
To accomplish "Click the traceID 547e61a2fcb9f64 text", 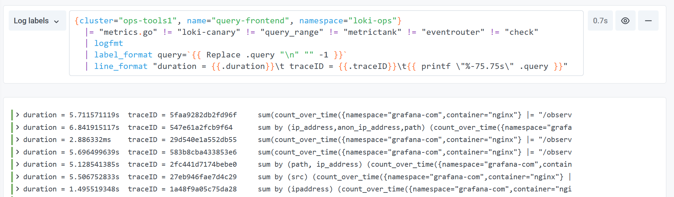I will 201,127.
